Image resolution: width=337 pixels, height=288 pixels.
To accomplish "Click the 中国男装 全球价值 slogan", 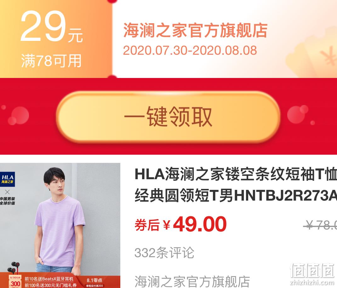I will (7, 201).
